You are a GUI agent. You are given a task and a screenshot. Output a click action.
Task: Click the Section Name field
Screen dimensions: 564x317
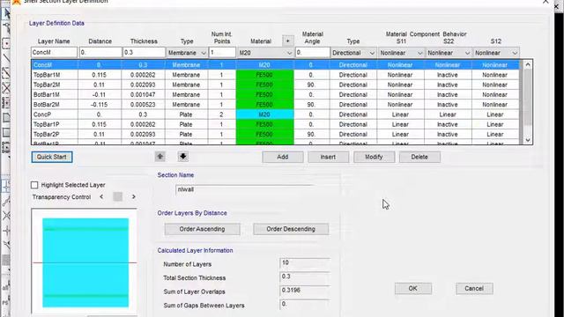pos(245,190)
